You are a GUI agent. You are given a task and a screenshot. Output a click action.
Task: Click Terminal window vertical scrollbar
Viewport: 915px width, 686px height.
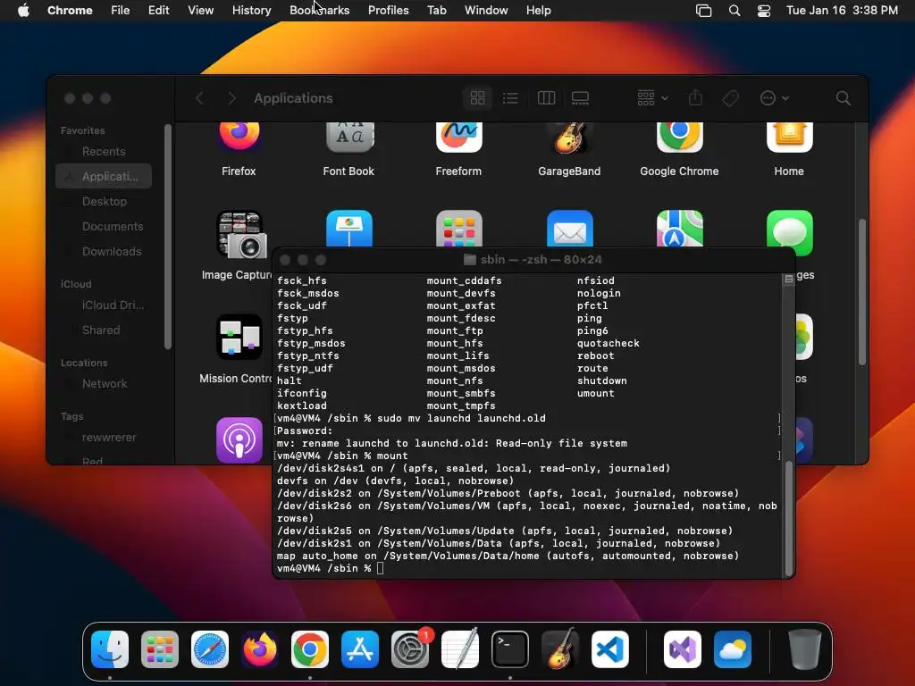point(789,519)
